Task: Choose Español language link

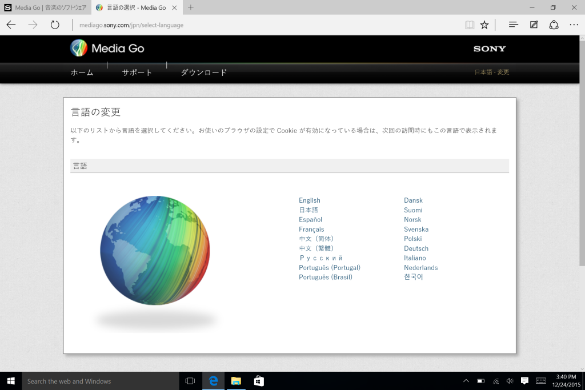Action: pyautogui.click(x=310, y=220)
